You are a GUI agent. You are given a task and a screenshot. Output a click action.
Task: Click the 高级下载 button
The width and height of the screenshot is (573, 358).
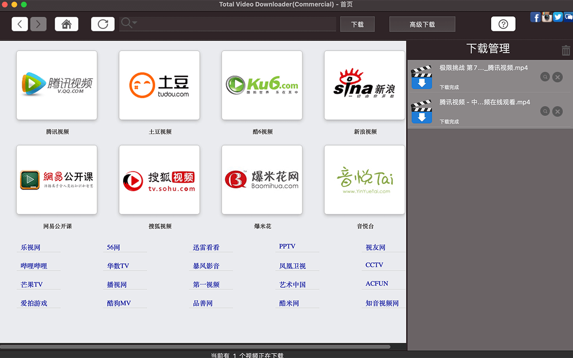(422, 24)
